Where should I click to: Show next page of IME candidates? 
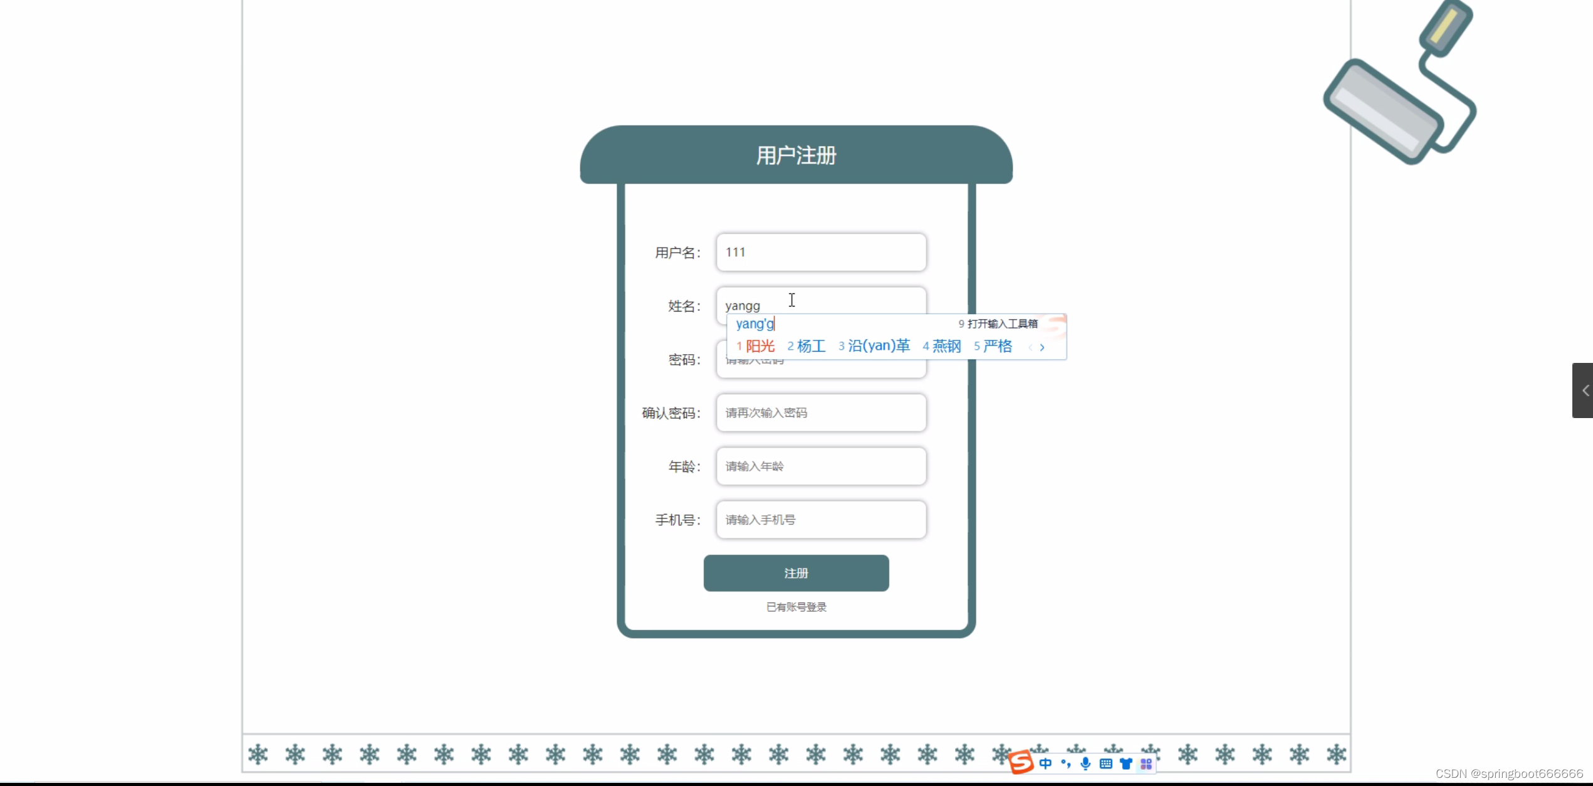pos(1042,347)
